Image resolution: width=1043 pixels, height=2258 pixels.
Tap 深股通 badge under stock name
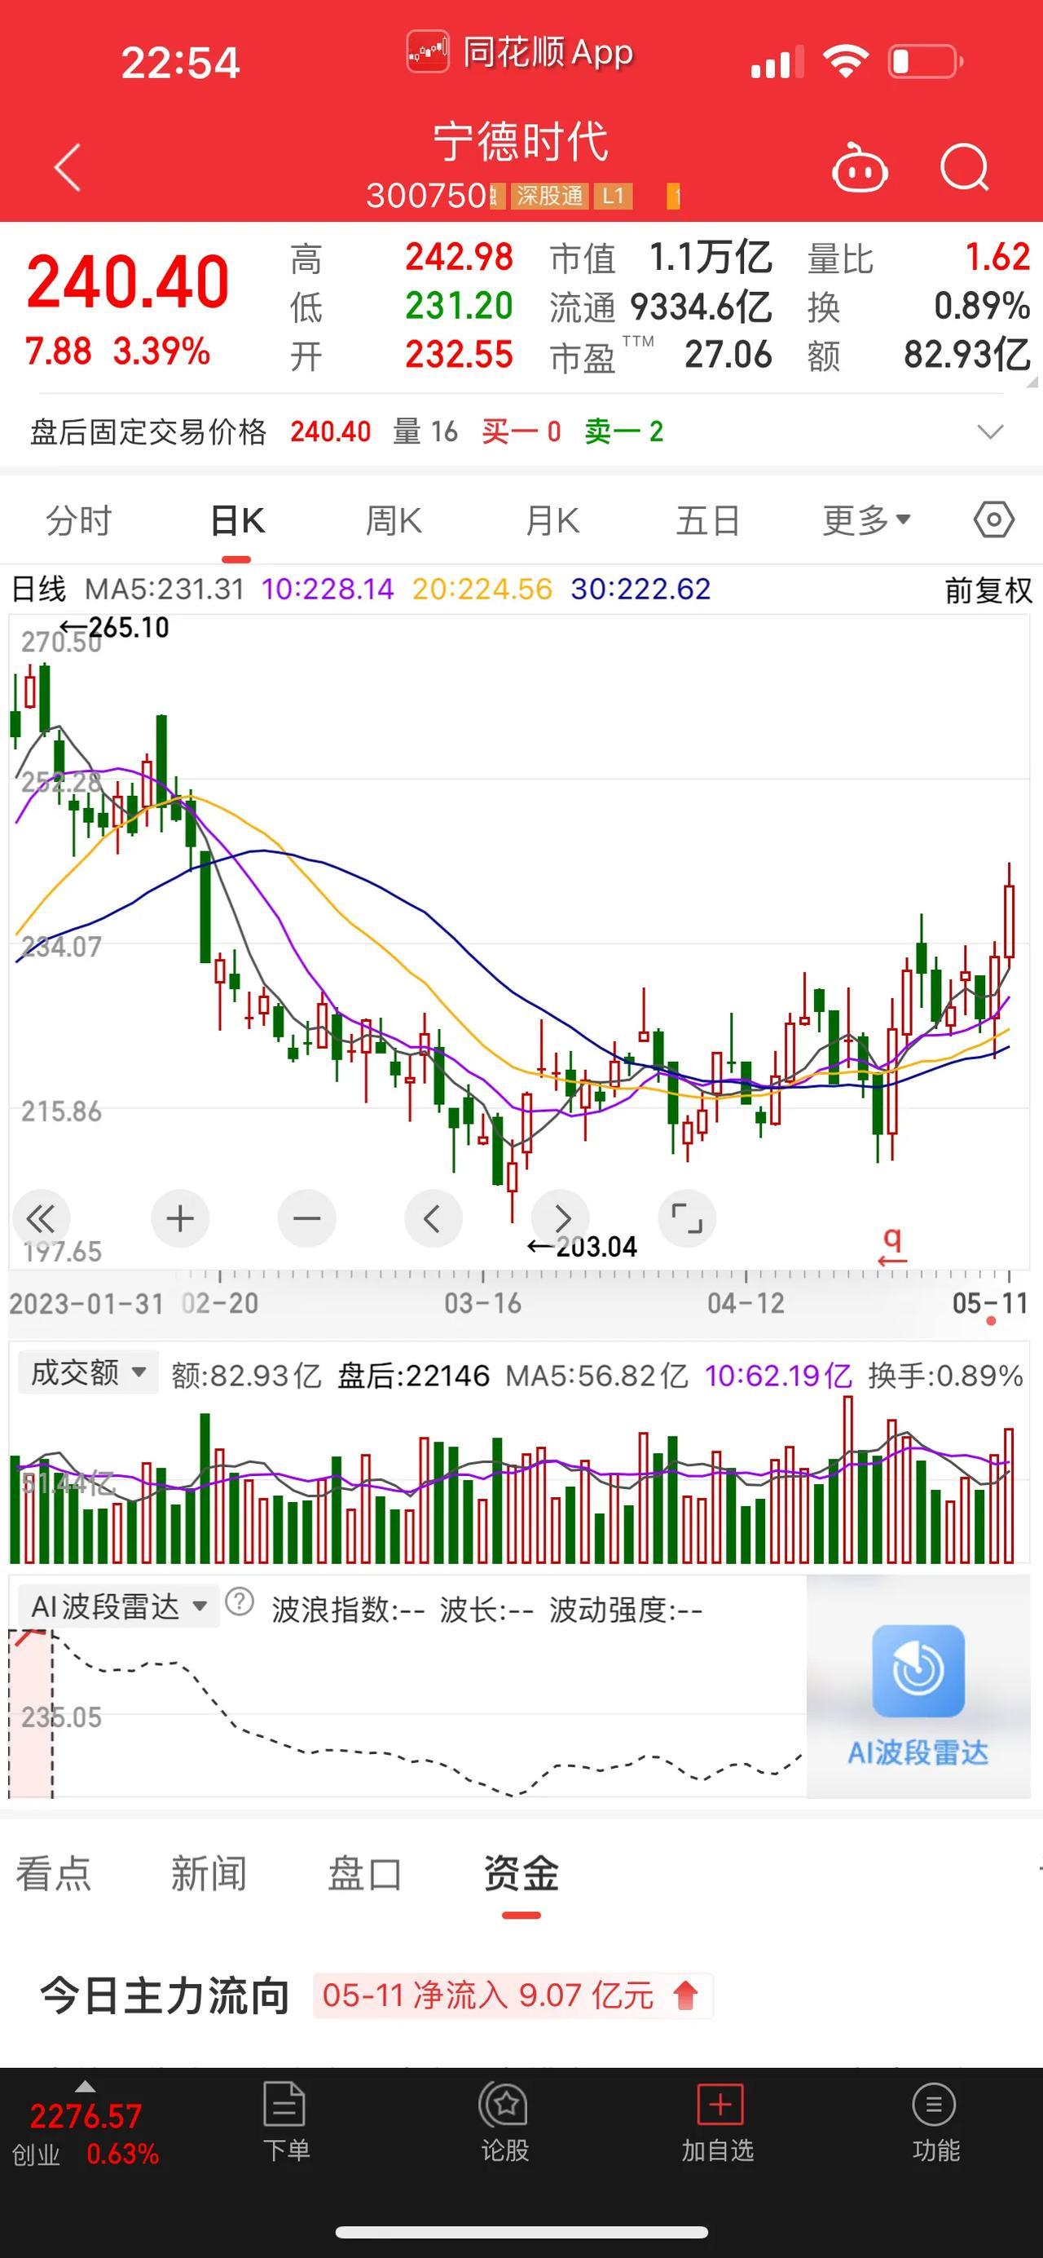549,196
